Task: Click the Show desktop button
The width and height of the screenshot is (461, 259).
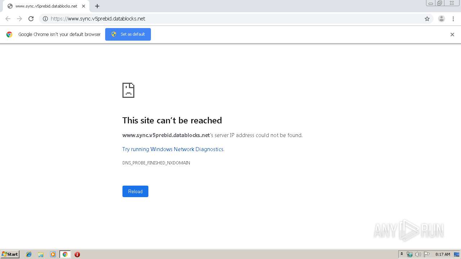Action: [x=457, y=254]
